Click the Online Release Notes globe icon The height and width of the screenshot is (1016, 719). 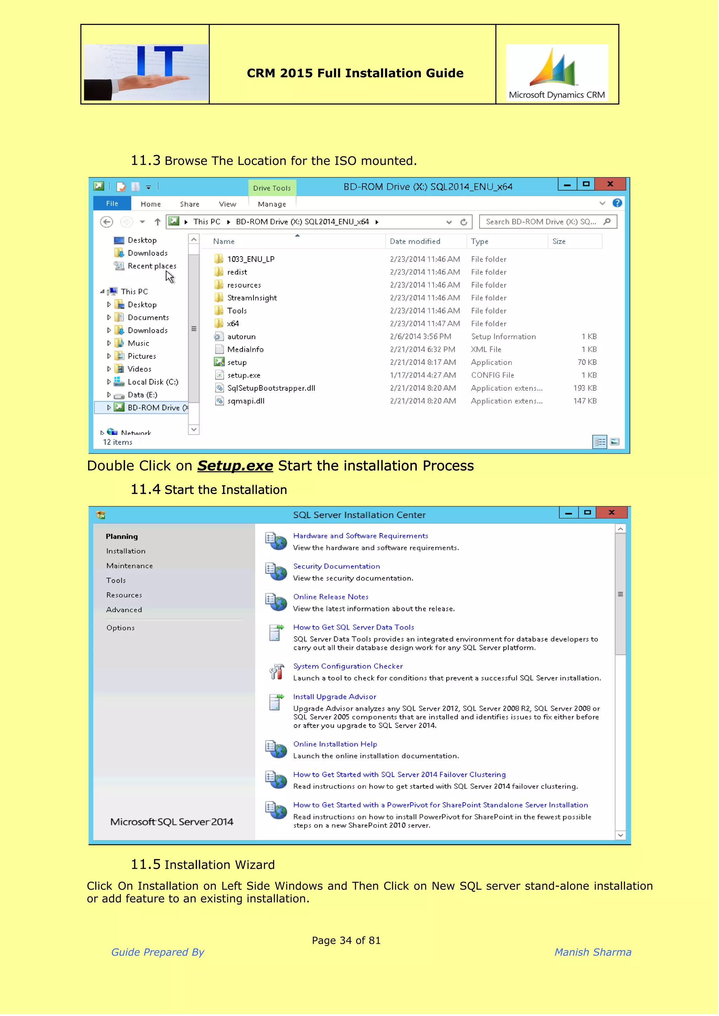pyautogui.click(x=276, y=602)
